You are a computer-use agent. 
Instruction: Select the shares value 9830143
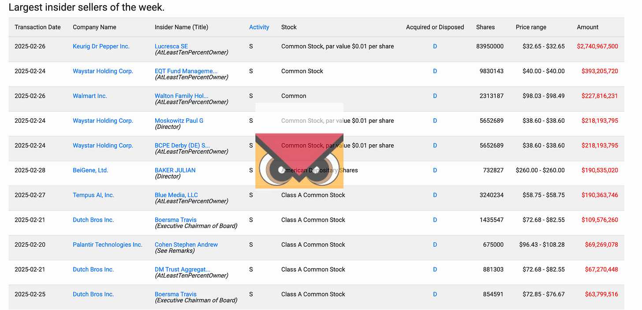coord(492,71)
